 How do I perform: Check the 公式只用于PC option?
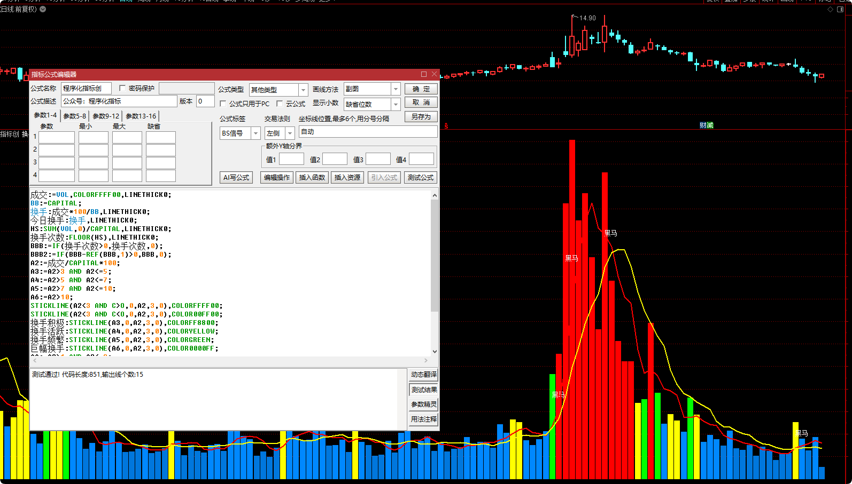(x=223, y=104)
